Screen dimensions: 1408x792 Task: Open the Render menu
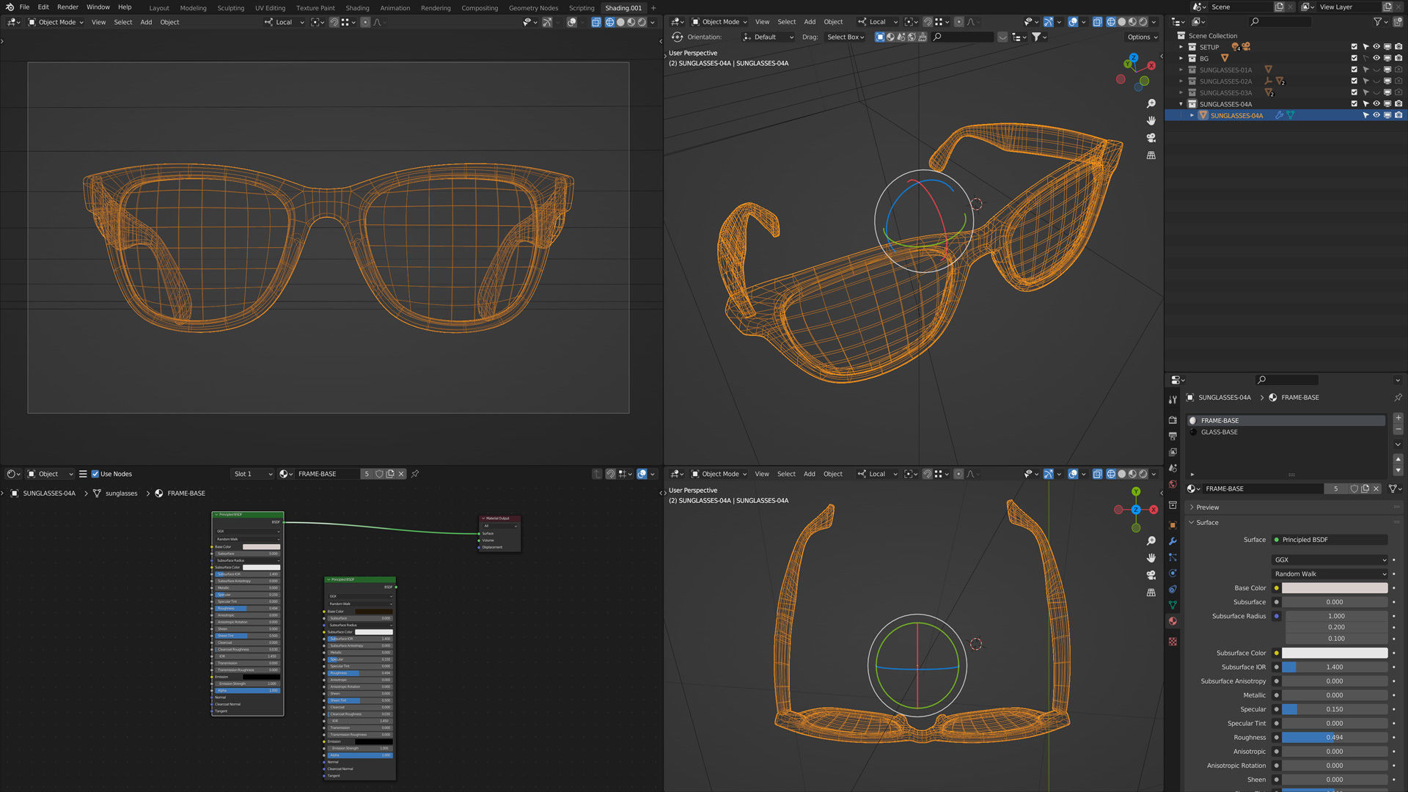click(x=67, y=7)
